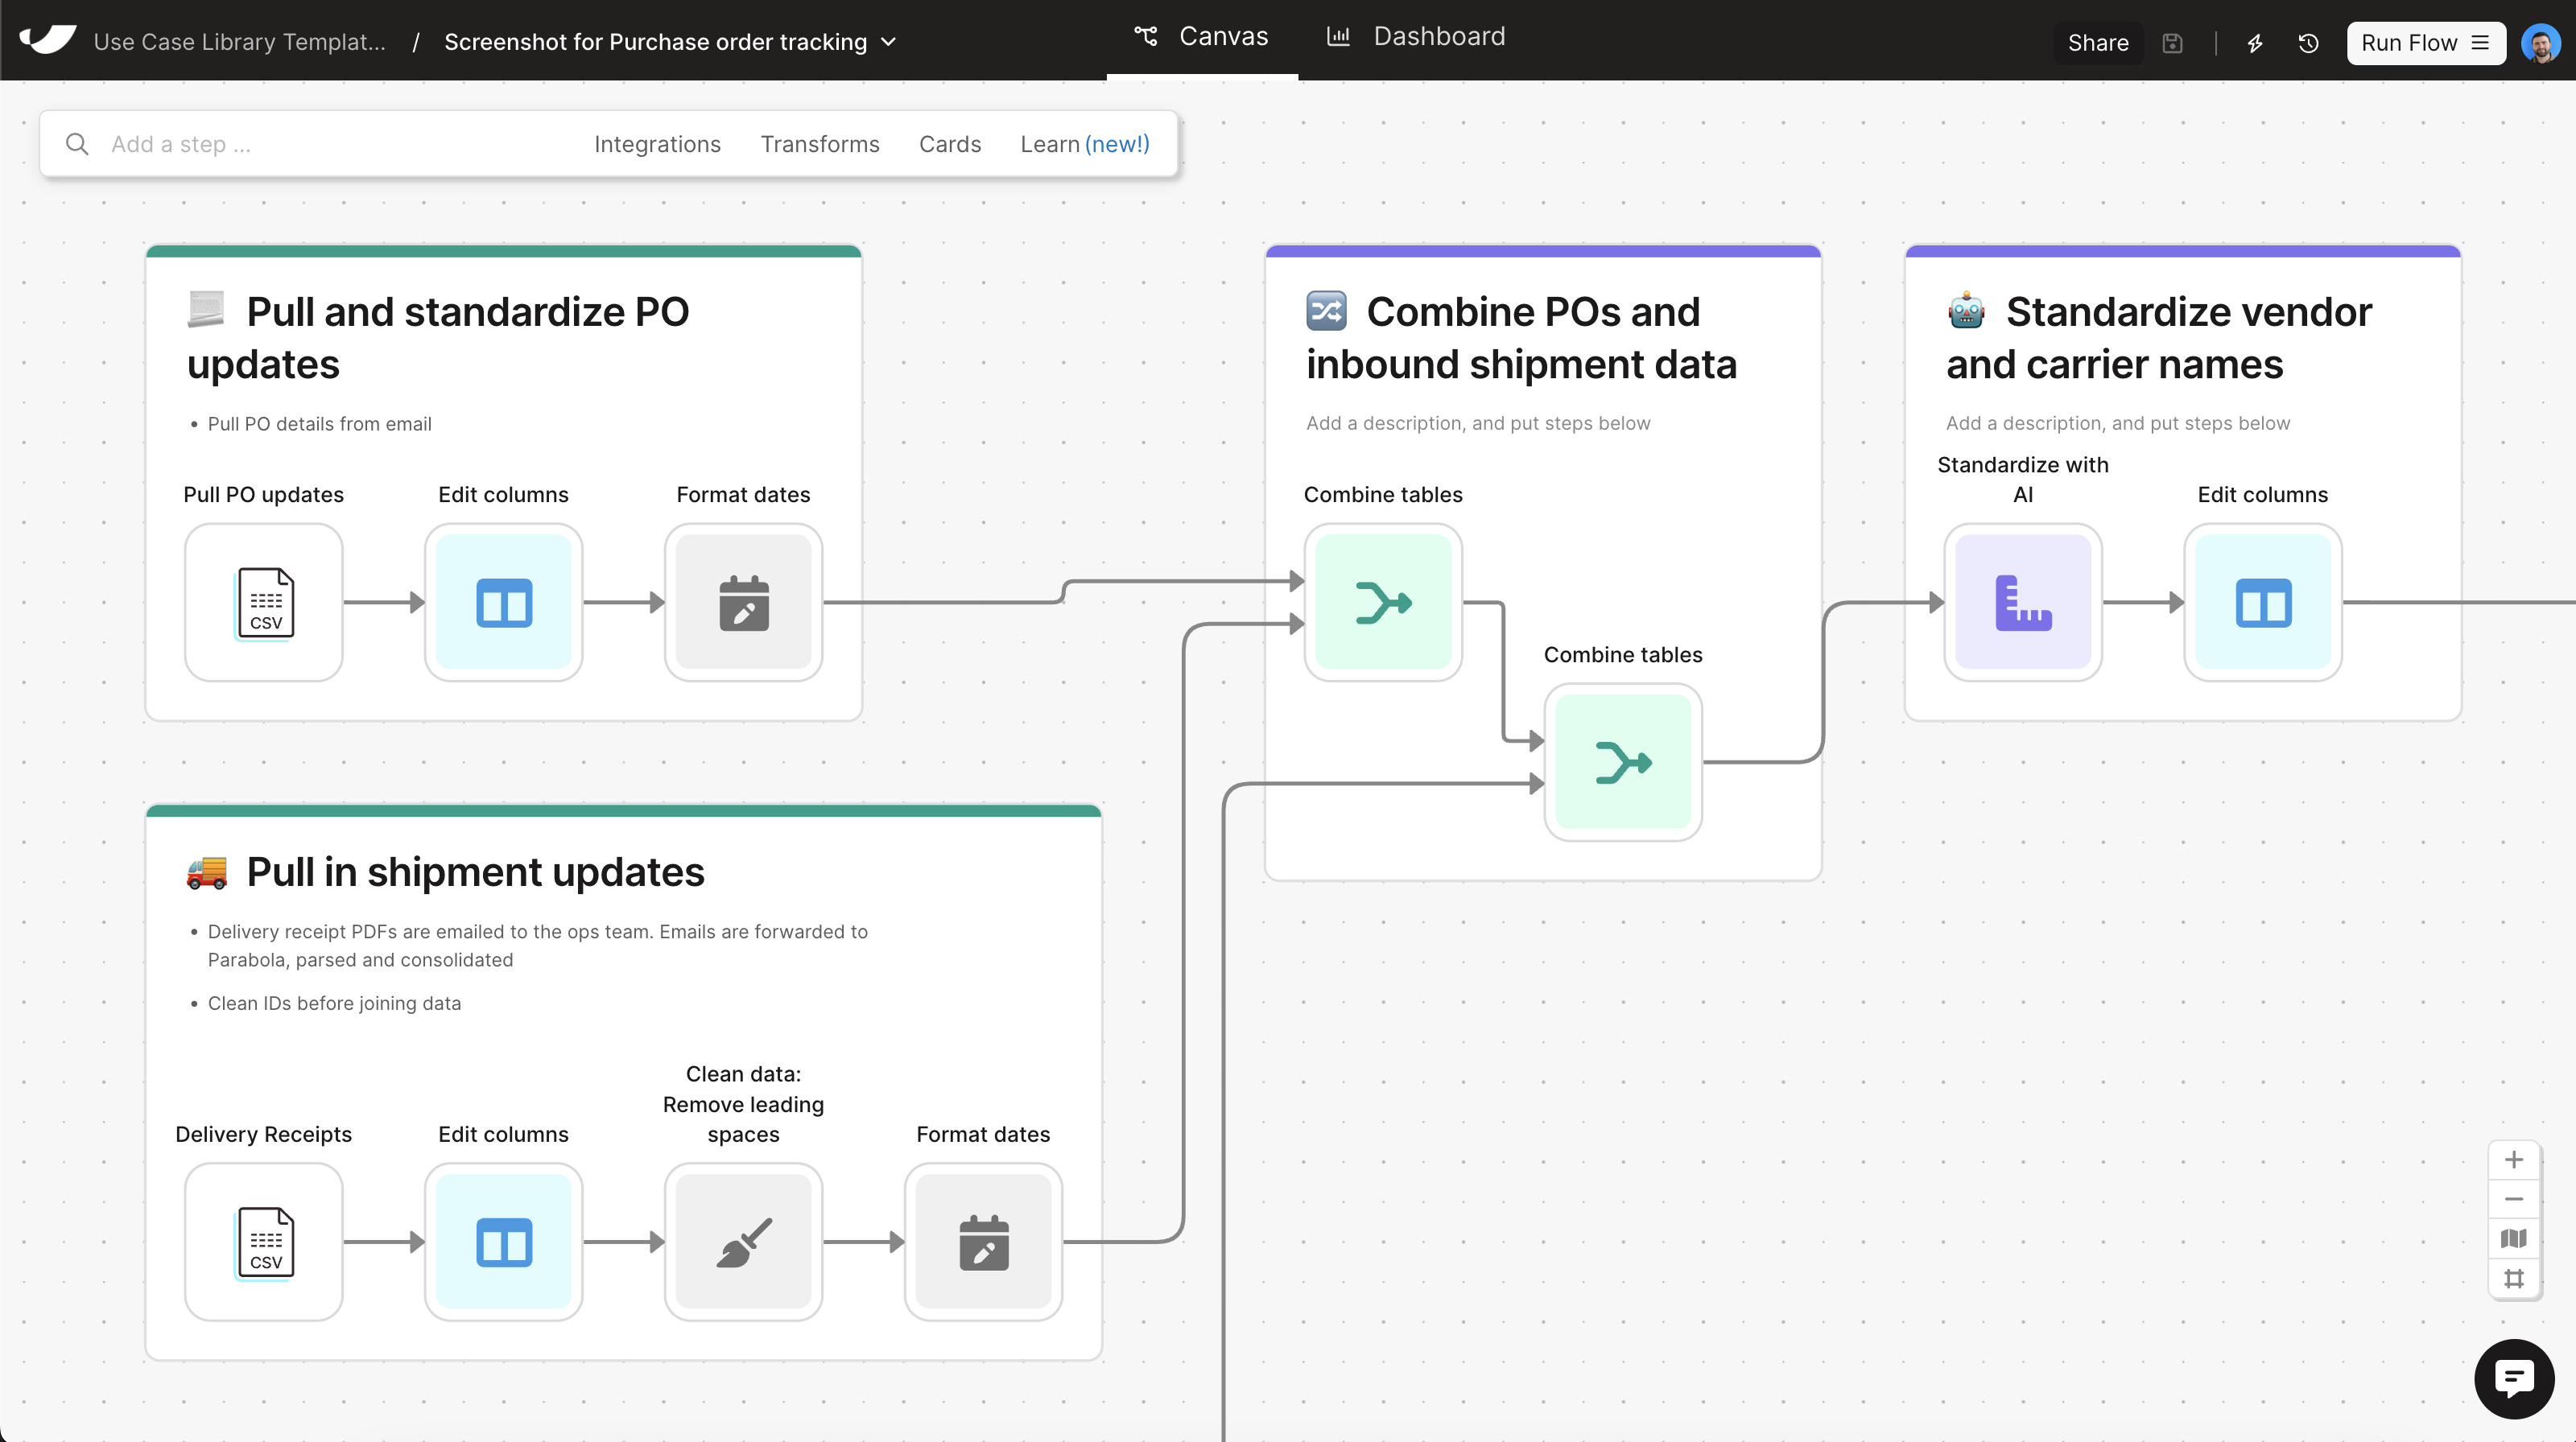Image resolution: width=2576 pixels, height=1442 pixels.
Task: Zoom in with the plus button
Action: pos(2513,1160)
